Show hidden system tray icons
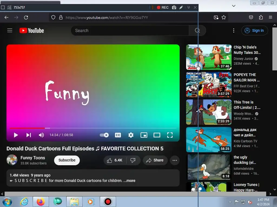The width and height of the screenshot is (277, 207). click(x=230, y=202)
